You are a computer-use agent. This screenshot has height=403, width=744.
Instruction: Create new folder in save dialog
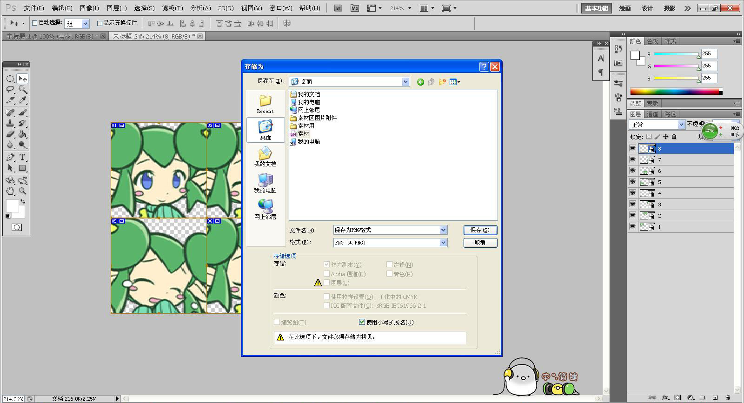[442, 82]
